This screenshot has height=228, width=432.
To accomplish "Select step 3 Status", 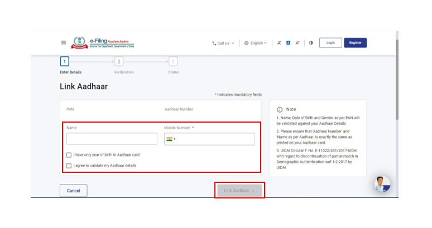I will click(x=173, y=61).
